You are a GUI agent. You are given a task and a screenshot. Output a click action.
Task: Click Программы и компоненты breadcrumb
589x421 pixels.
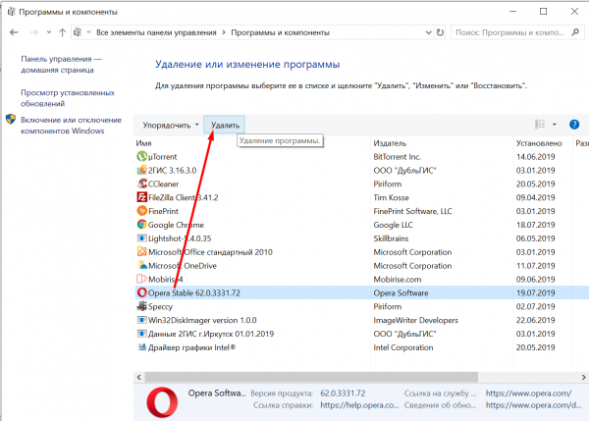tap(280, 32)
